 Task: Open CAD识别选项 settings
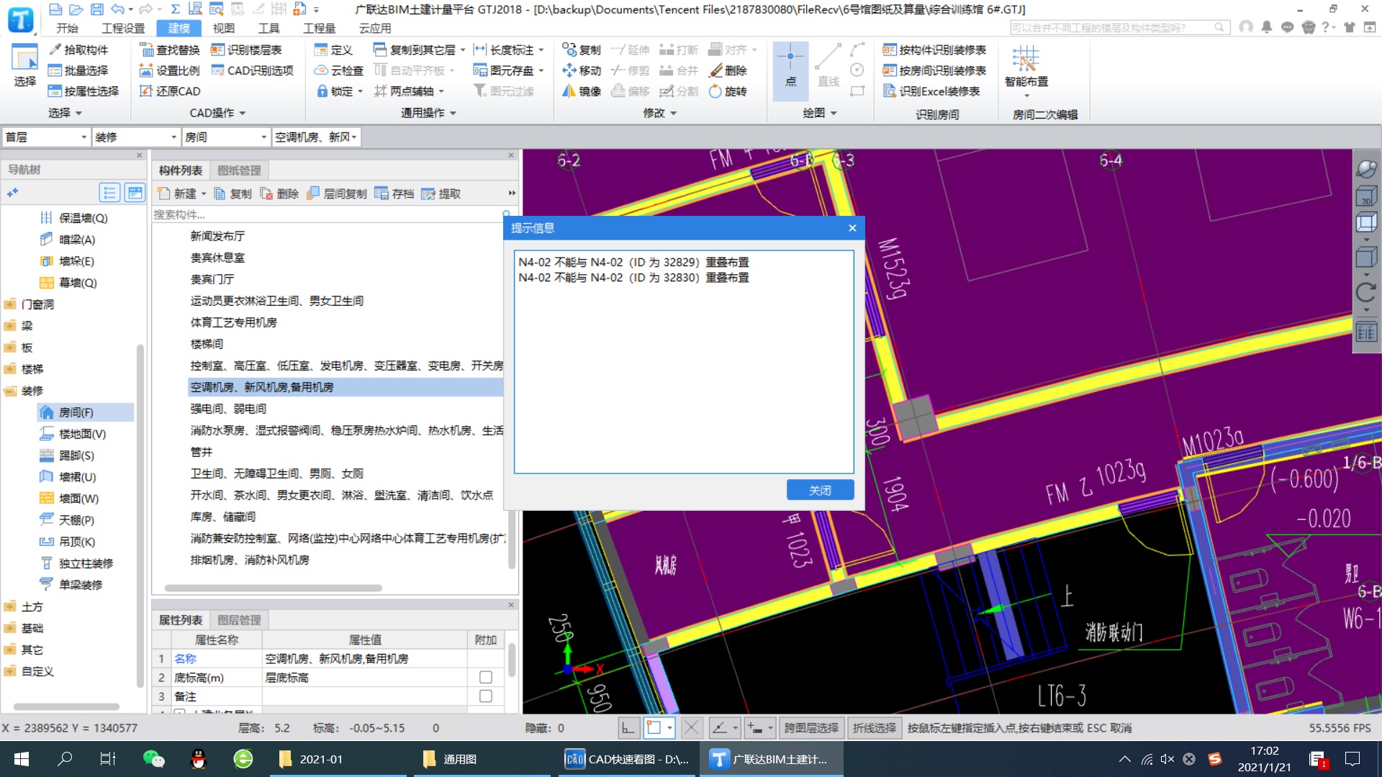pyautogui.click(x=253, y=71)
